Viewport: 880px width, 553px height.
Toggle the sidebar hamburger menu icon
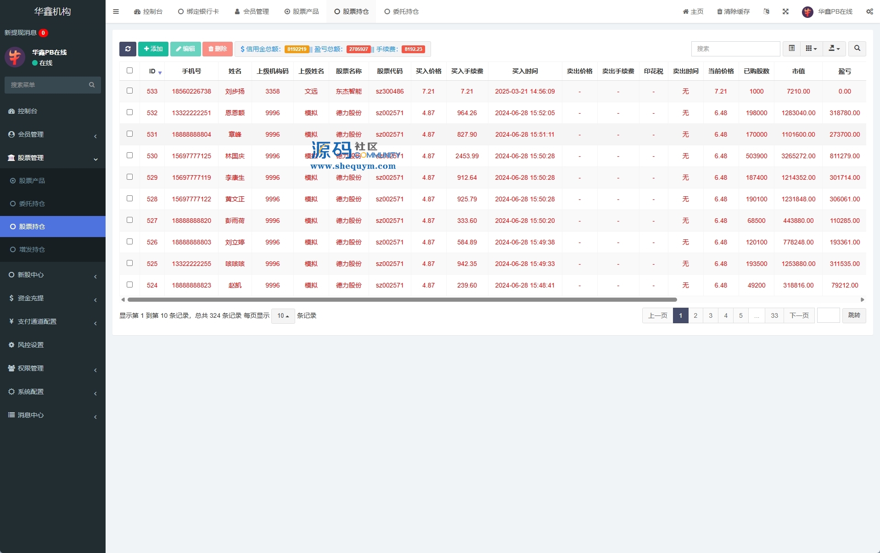(x=116, y=11)
